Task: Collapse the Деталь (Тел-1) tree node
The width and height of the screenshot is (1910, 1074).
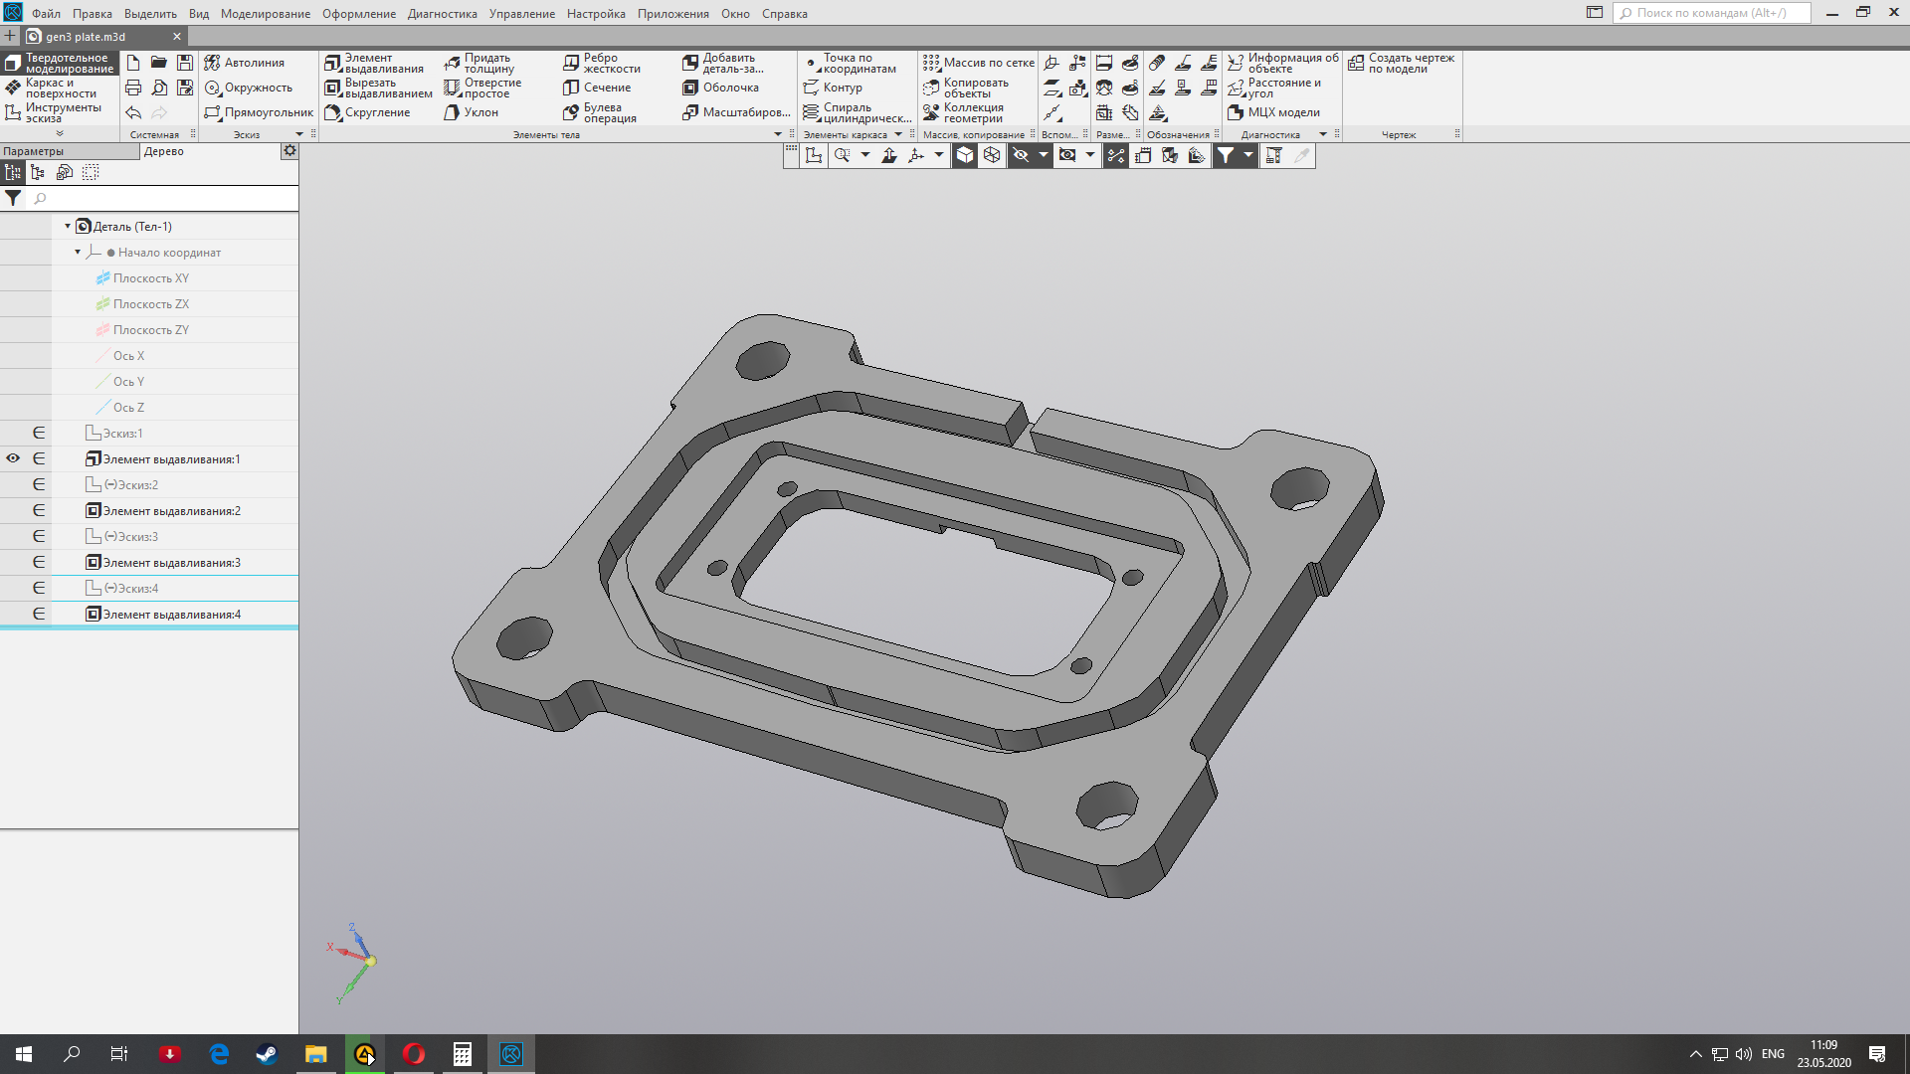Action: pos(68,226)
